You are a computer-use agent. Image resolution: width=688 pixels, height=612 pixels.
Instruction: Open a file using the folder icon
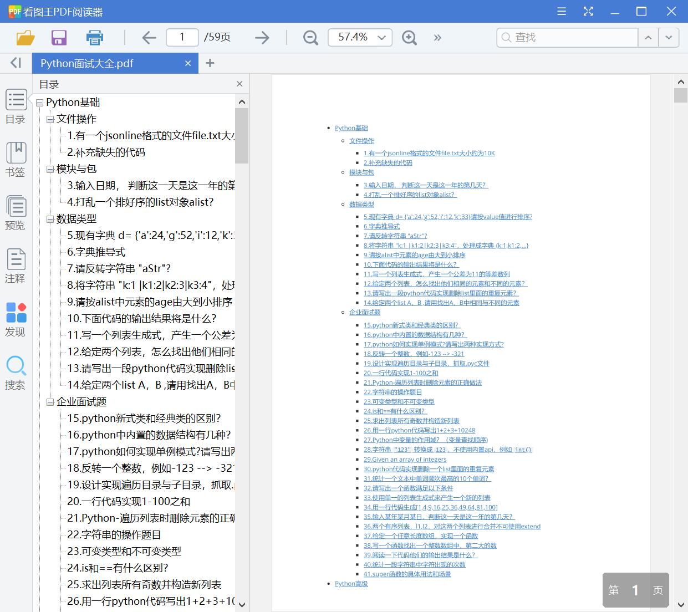pyautogui.click(x=25, y=37)
